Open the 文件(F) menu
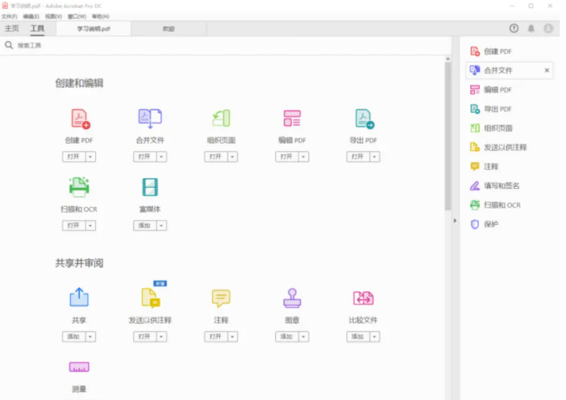The image size is (566, 400). click(x=9, y=16)
